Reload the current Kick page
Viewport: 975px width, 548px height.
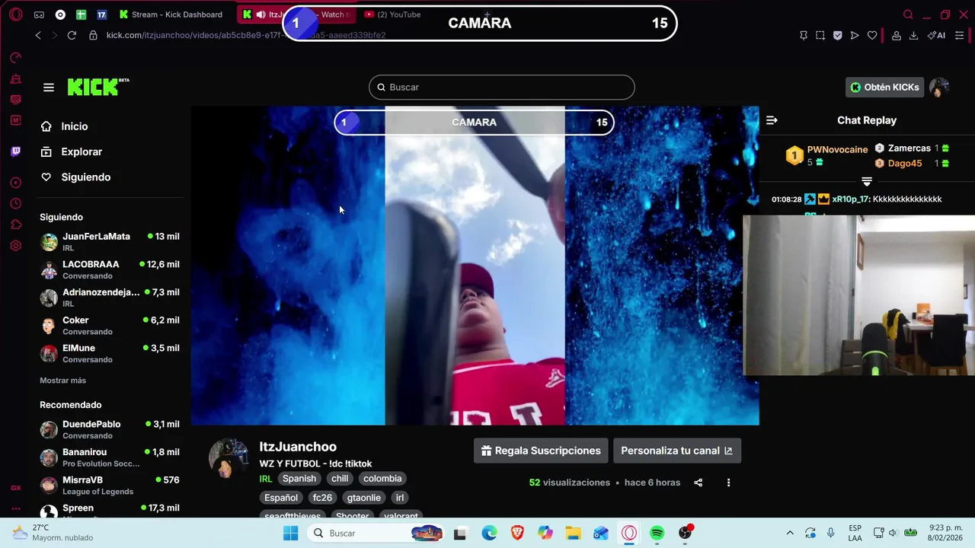click(72, 35)
